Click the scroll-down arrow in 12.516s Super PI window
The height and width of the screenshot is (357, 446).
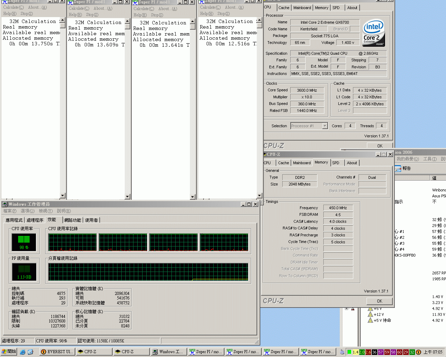click(259, 196)
